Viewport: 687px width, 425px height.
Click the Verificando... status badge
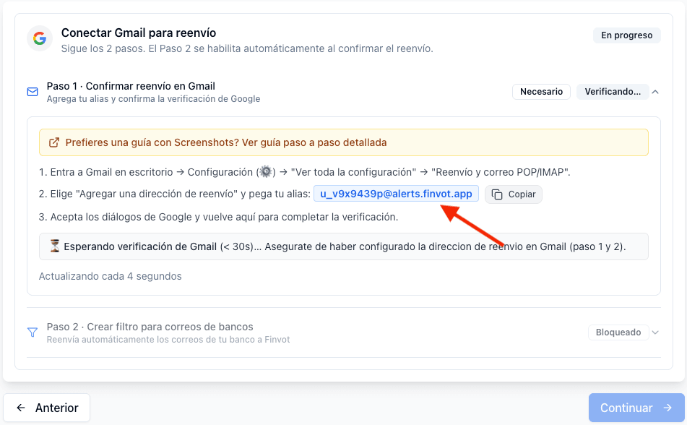tap(613, 92)
